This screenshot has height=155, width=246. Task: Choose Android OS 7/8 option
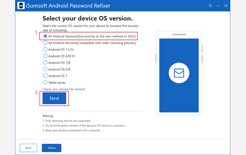57,63
